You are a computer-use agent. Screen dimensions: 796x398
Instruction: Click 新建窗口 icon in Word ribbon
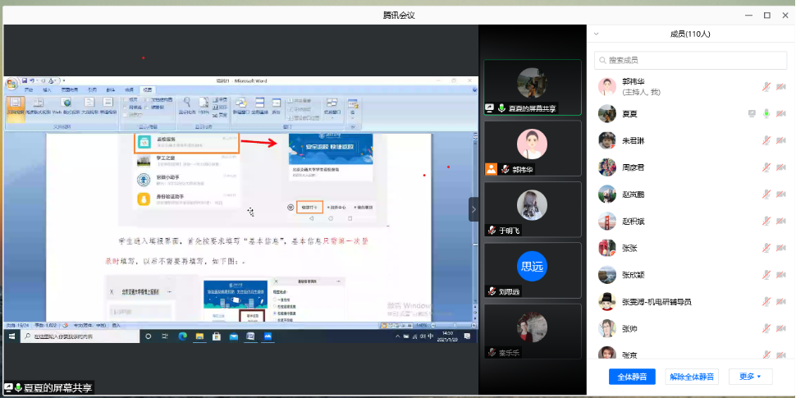point(240,106)
